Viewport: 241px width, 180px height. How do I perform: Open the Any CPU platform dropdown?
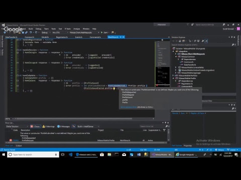tap(60, 32)
